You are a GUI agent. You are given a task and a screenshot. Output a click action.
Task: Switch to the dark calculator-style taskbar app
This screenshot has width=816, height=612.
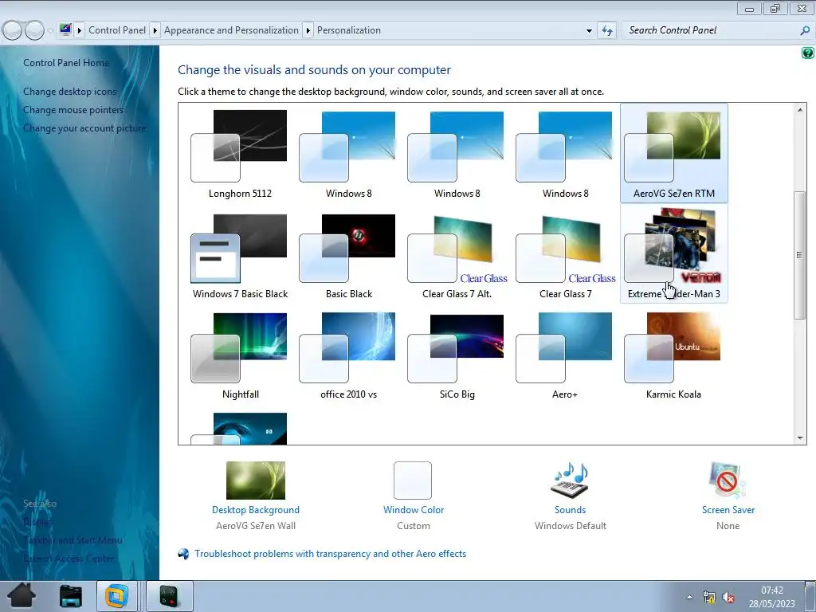tap(169, 596)
